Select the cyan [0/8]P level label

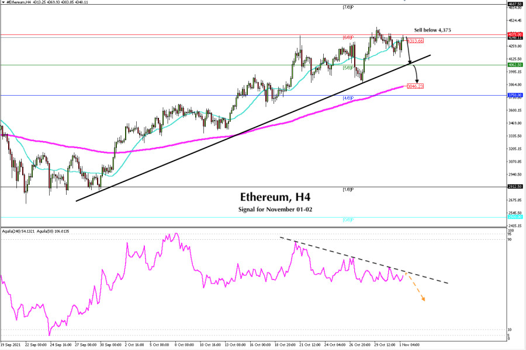pos(348,220)
